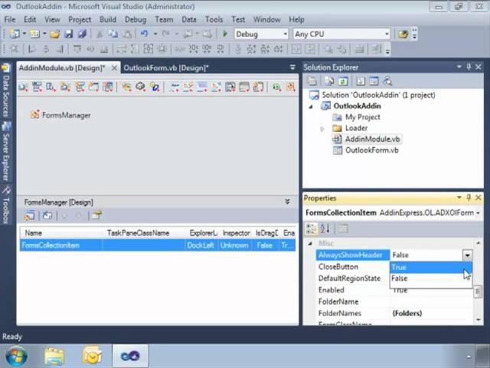Click the Property Pages icon in Properties panel

(x=343, y=228)
